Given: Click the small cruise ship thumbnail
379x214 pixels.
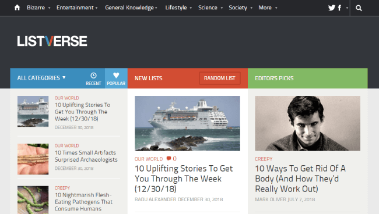Looking at the screenshot, I should tap(33, 111).
